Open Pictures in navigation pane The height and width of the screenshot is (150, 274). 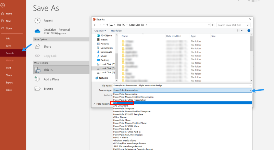[x=103, y=44]
